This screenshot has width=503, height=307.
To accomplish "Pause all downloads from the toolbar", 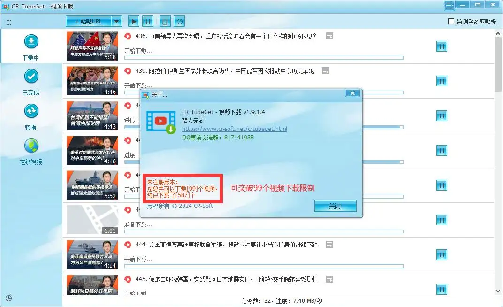I will [148, 22].
